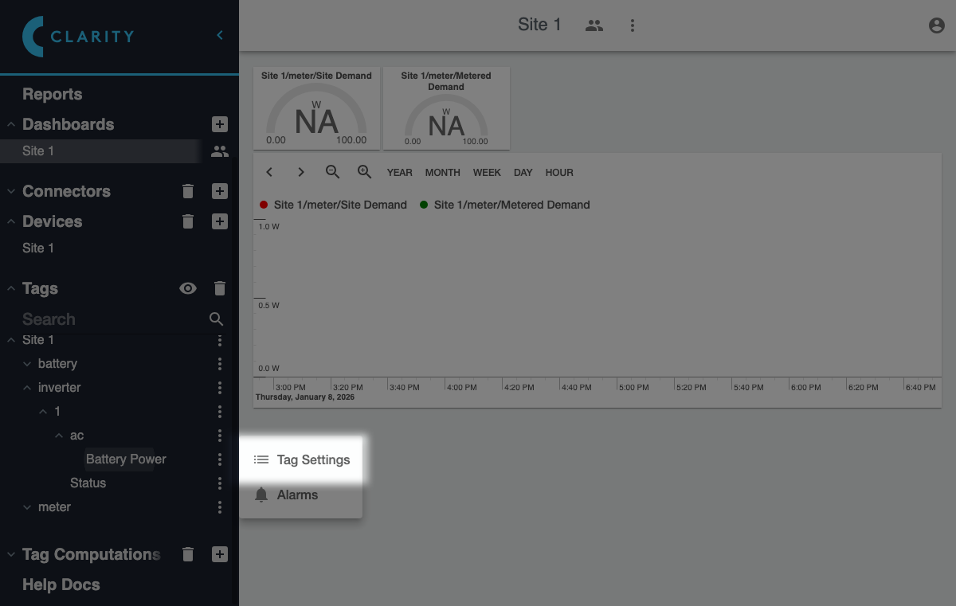Screen dimensions: 956x606
Task: Open more options menu for Status tag
Action: click(220, 483)
